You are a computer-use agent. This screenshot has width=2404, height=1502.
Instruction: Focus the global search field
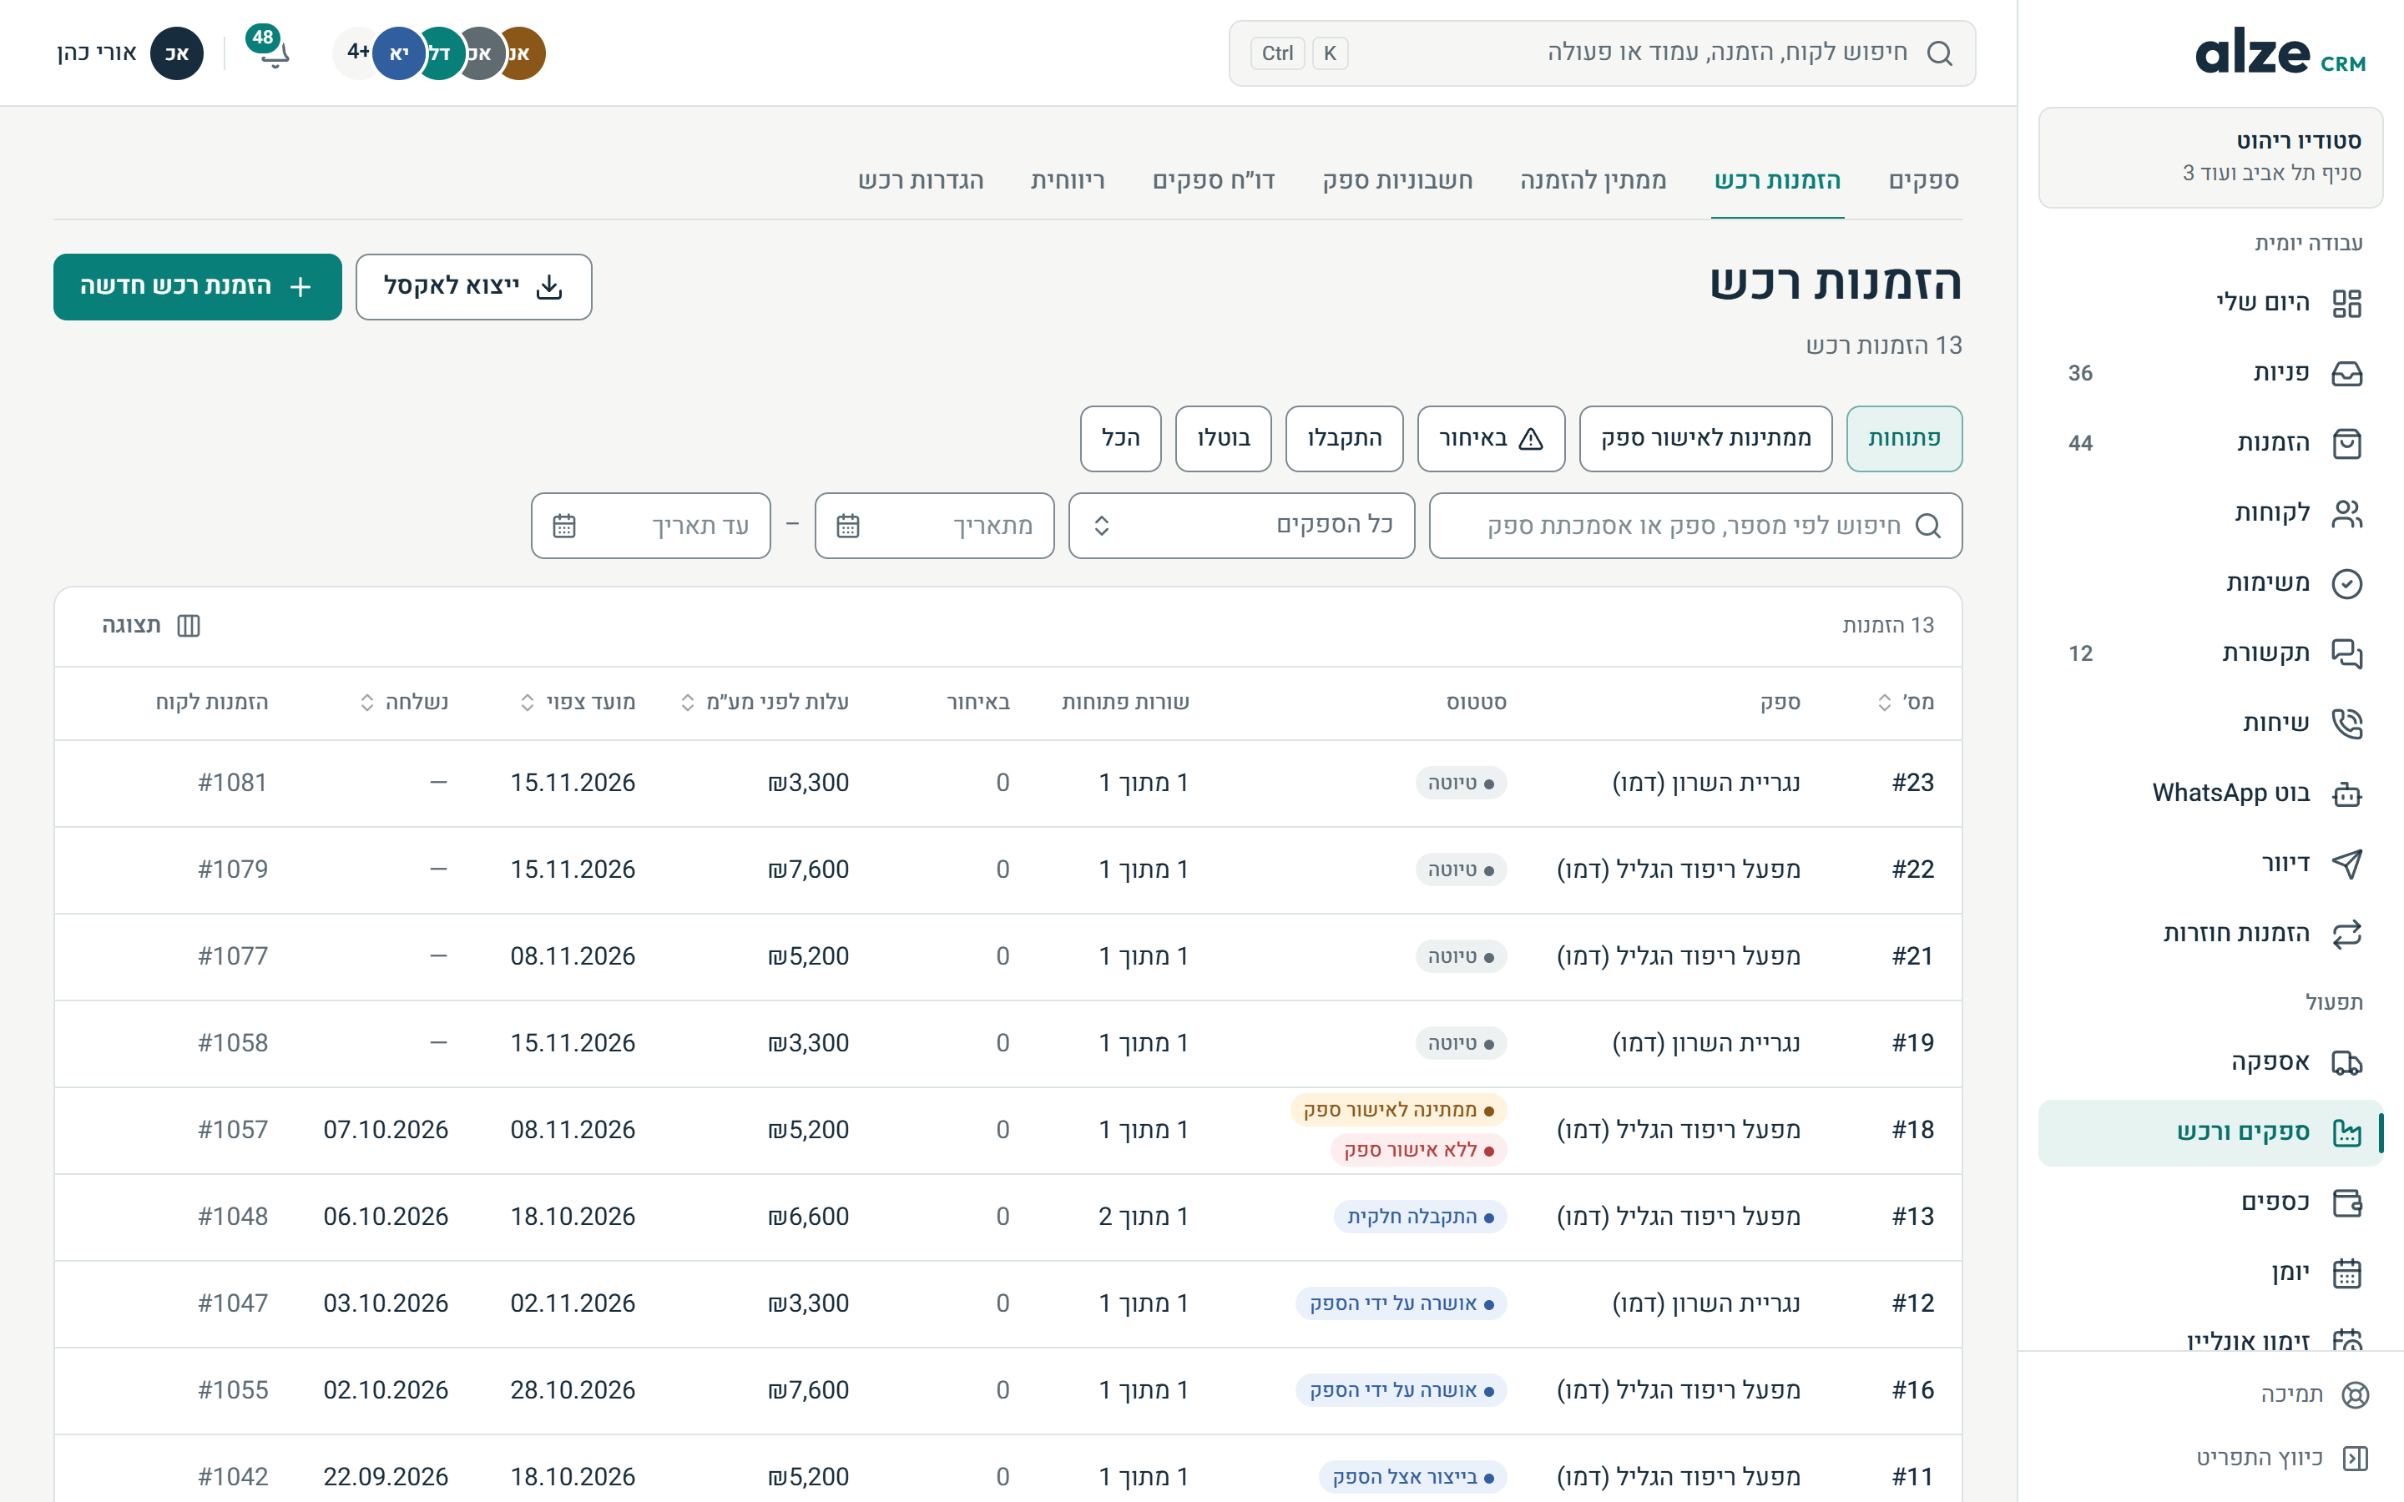click(1601, 53)
